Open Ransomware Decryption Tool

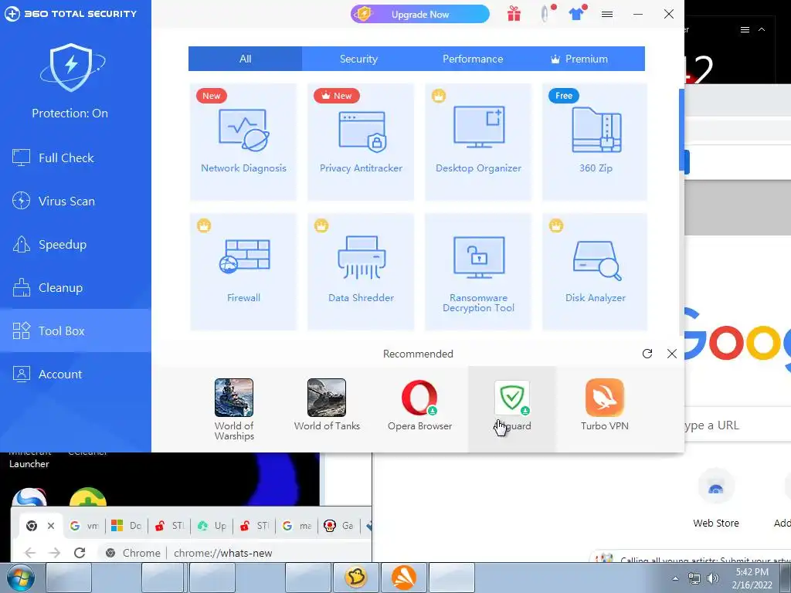click(478, 272)
